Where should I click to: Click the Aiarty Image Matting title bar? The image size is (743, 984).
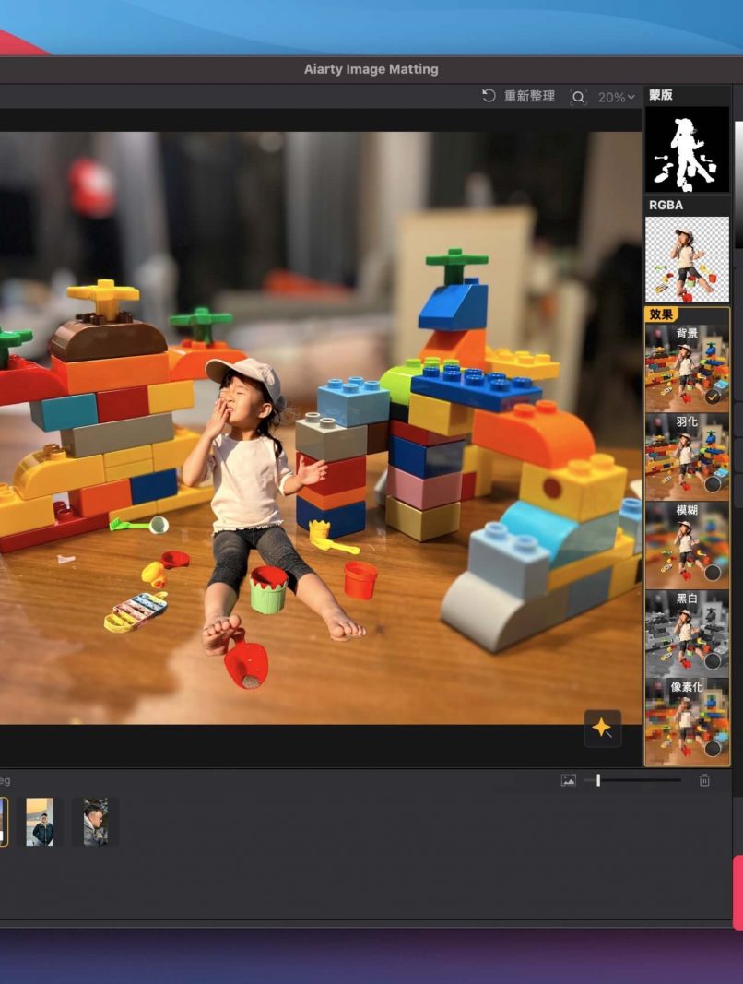tap(371, 69)
